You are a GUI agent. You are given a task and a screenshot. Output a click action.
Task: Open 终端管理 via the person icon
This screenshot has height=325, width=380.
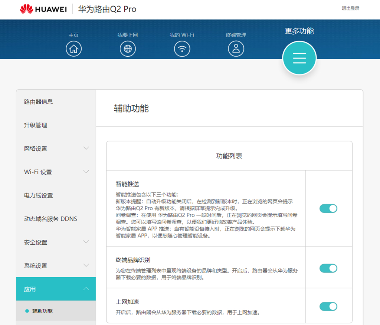(x=236, y=48)
